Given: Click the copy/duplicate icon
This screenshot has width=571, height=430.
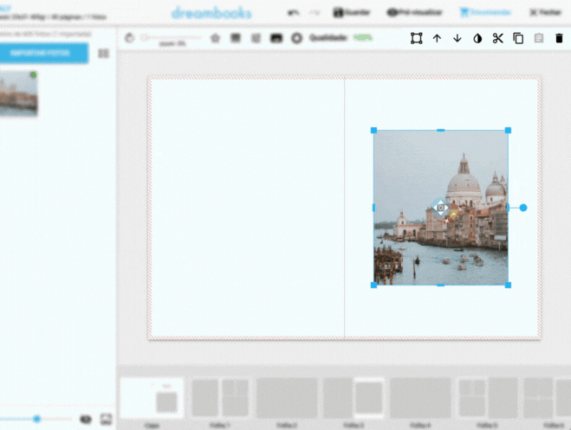Looking at the screenshot, I should (518, 38).
